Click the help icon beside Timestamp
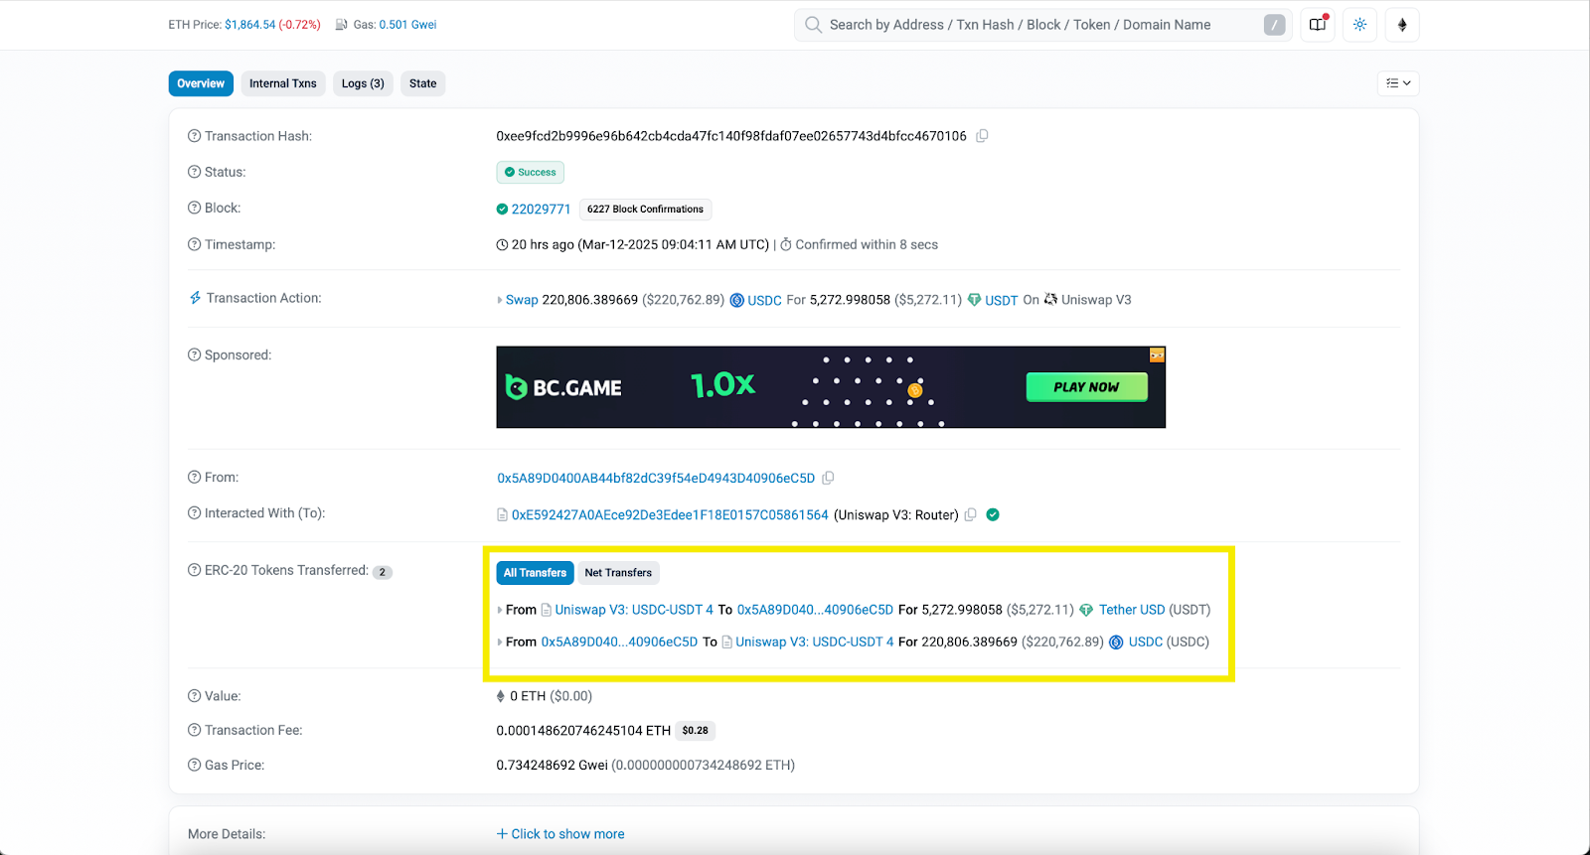This screenshot has height=855, width=1590. 194,244
